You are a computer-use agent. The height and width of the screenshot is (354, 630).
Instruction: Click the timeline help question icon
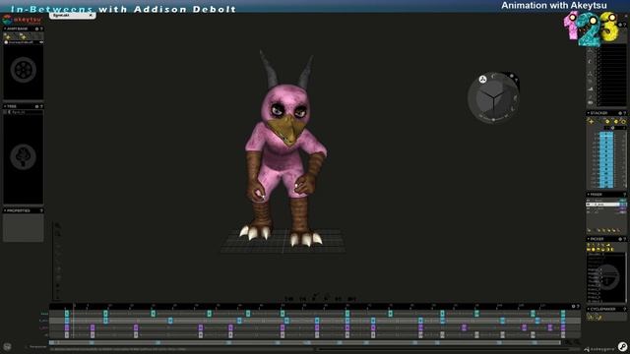tap(578, 306)
